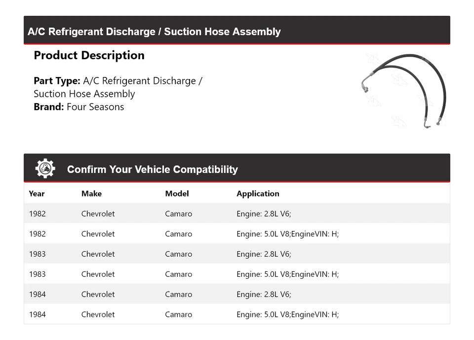This screenshot has width=474, height=340.
Task: Click the A/C Refrigerant Discharge header title
Action: click(154, 32)
